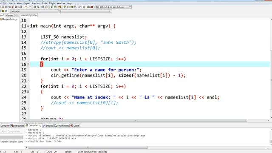Open the Tools menu

pyautogui.click(x=44, y=3)
